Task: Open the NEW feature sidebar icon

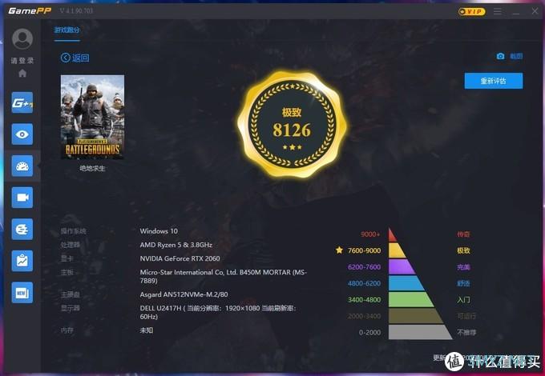Action: (x=22, y=292)
